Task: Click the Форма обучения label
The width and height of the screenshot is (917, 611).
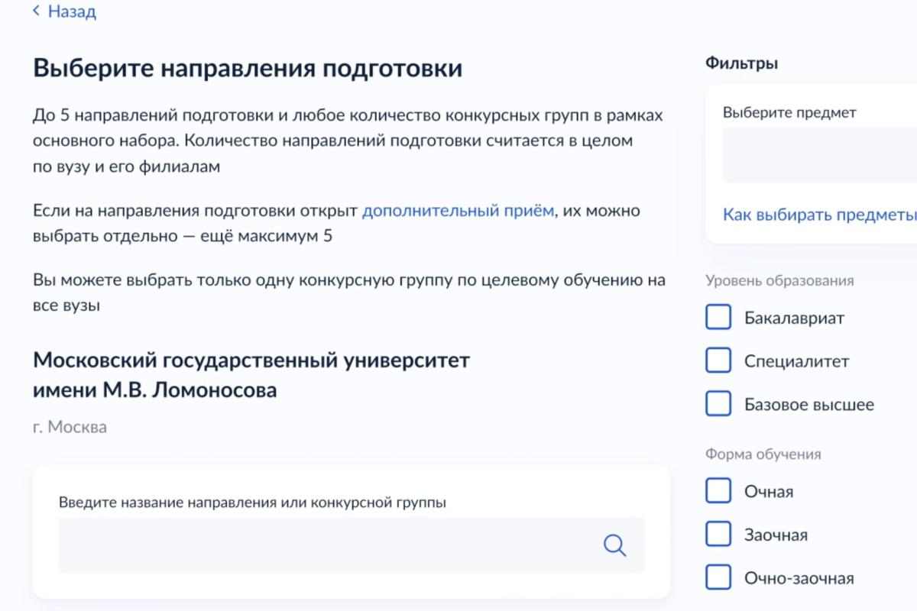Action: (763, 454)
